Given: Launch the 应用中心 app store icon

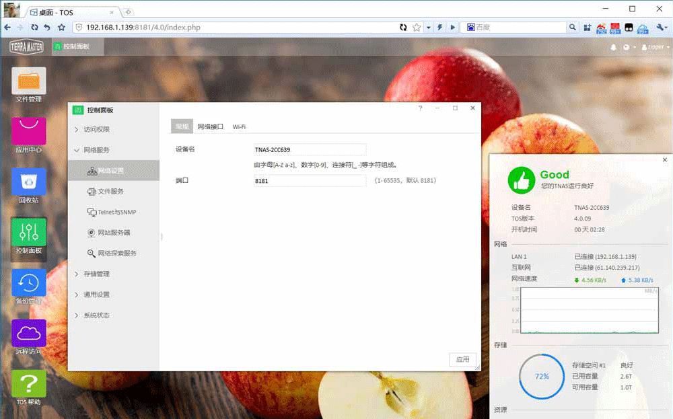Looking at the screenshot, I should (29, 132).
